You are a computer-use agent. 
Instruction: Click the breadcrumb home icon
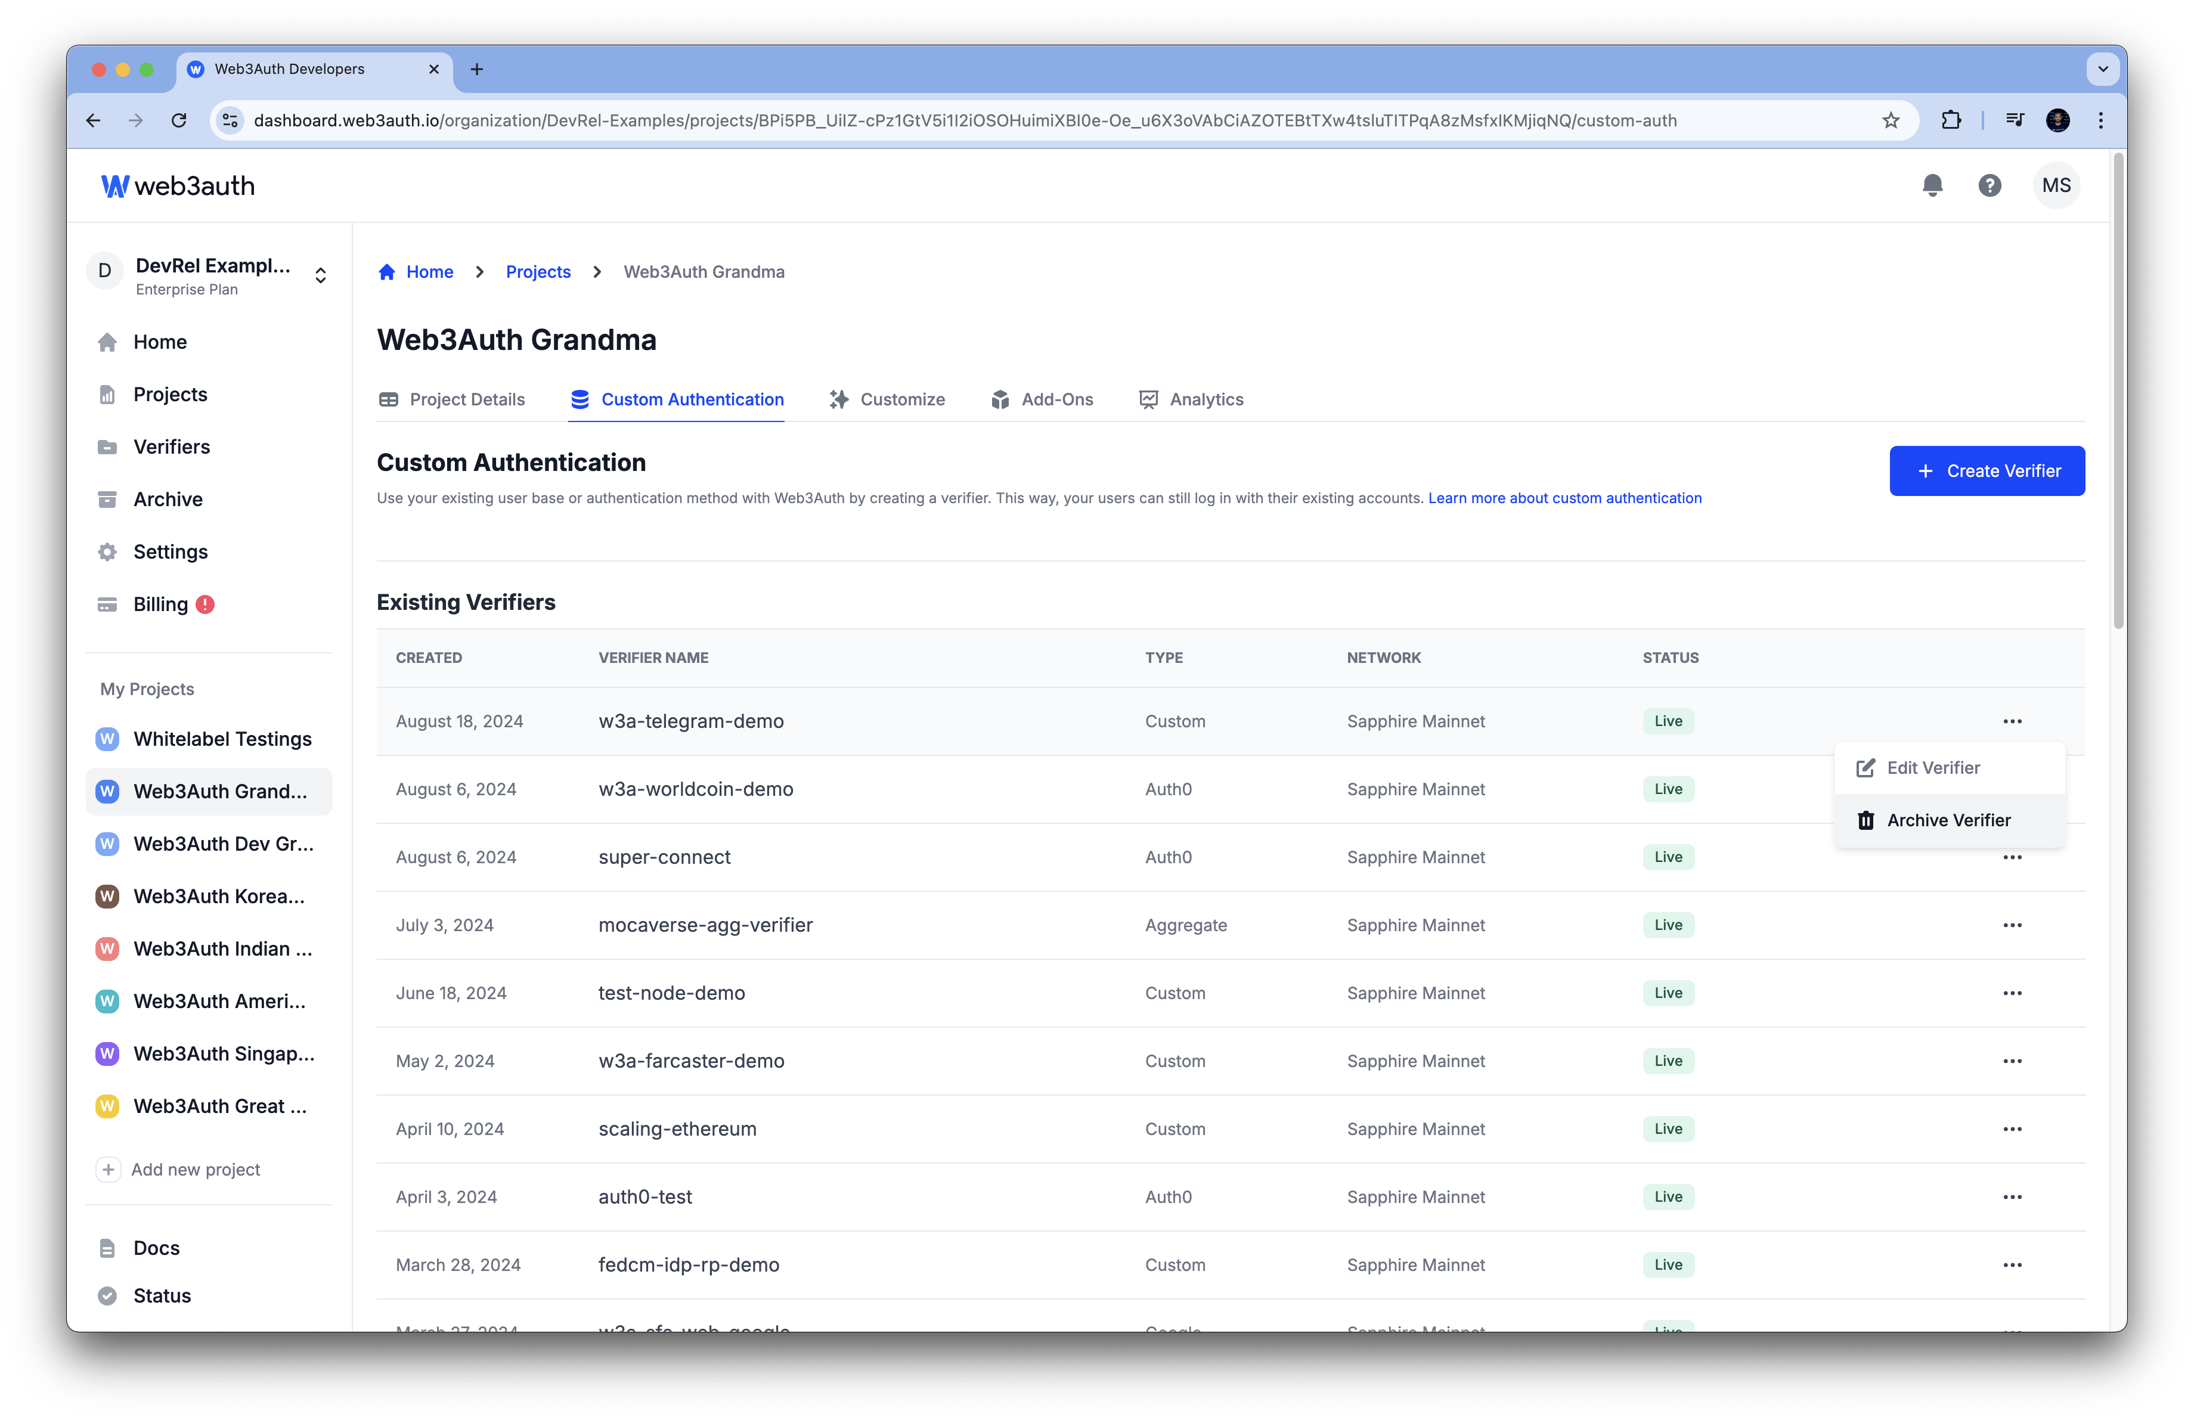[x=387, y=272]
